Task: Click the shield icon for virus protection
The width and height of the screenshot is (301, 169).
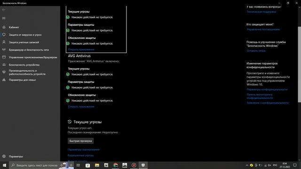Action: coord(4,35)
